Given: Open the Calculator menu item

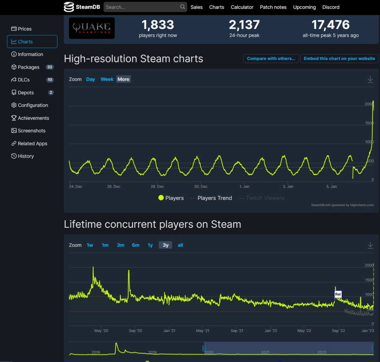Looking at the screenshot, I should 242,7.
